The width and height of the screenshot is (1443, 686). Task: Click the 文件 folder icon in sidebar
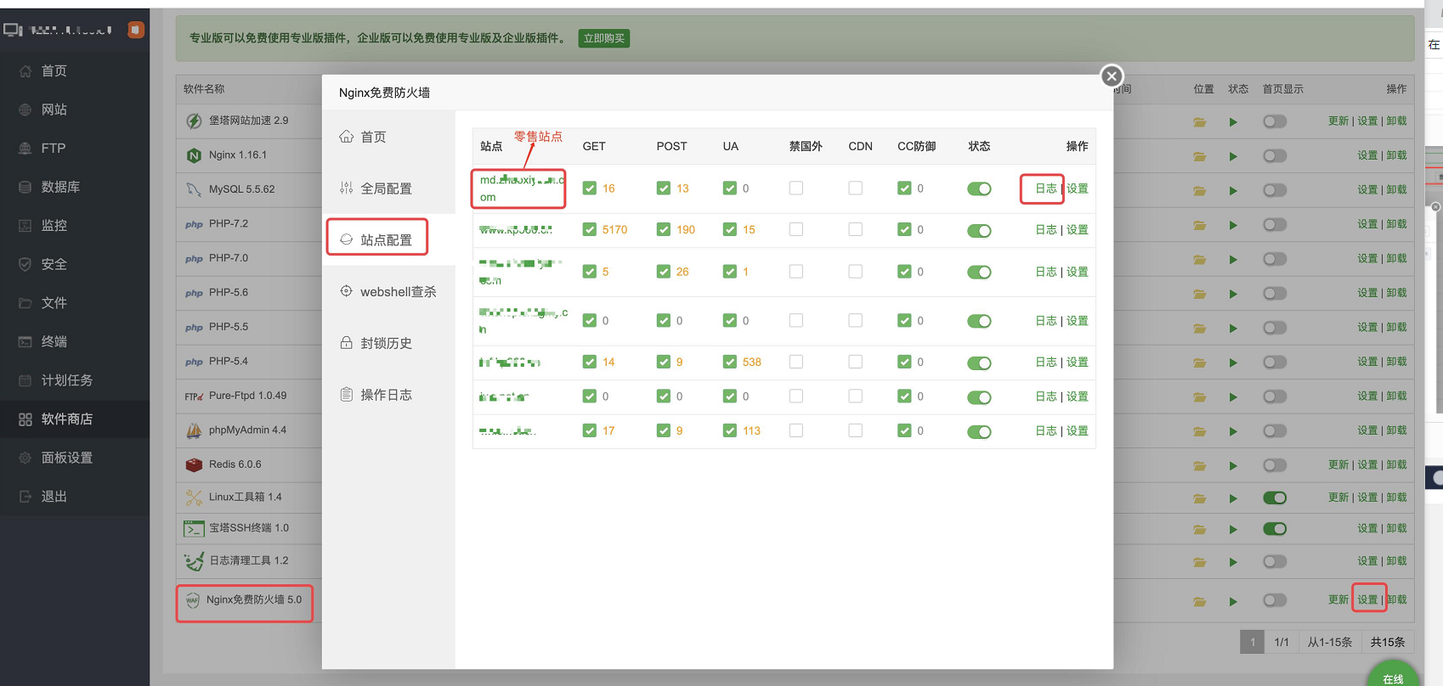tap(25, 303)
